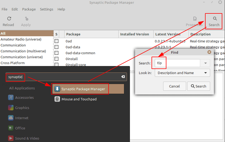The height and width of the screenshot is (142, 225).
Task: Expand the Search history dropdown arrow
Action: tap(205, 63)
